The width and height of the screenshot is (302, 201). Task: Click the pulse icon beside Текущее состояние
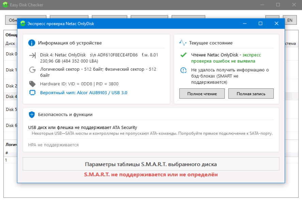183,43
